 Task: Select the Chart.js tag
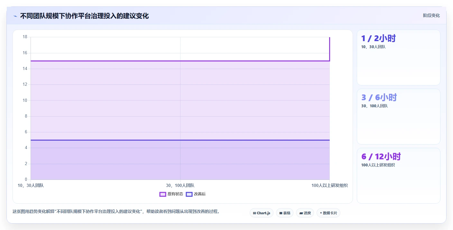click(x=261, y=213)
